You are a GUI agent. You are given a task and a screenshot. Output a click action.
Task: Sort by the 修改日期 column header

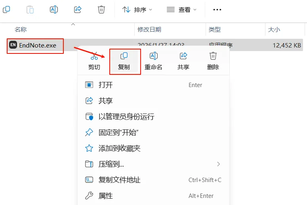coord(149,30)
